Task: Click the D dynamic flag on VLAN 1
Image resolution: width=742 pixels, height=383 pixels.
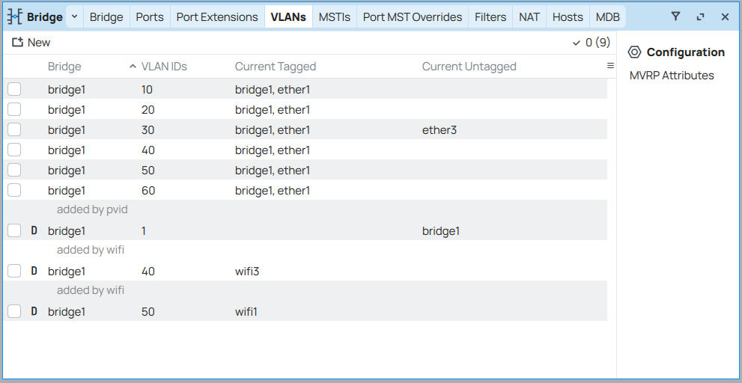Action: pyautogui.click(x=34, y=231)
